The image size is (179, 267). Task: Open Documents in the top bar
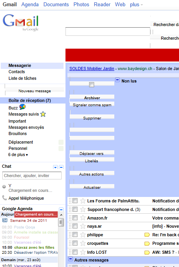[56, 4]
